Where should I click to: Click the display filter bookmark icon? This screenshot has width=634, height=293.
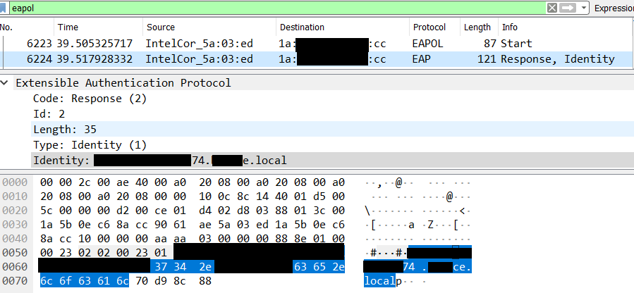5,8
